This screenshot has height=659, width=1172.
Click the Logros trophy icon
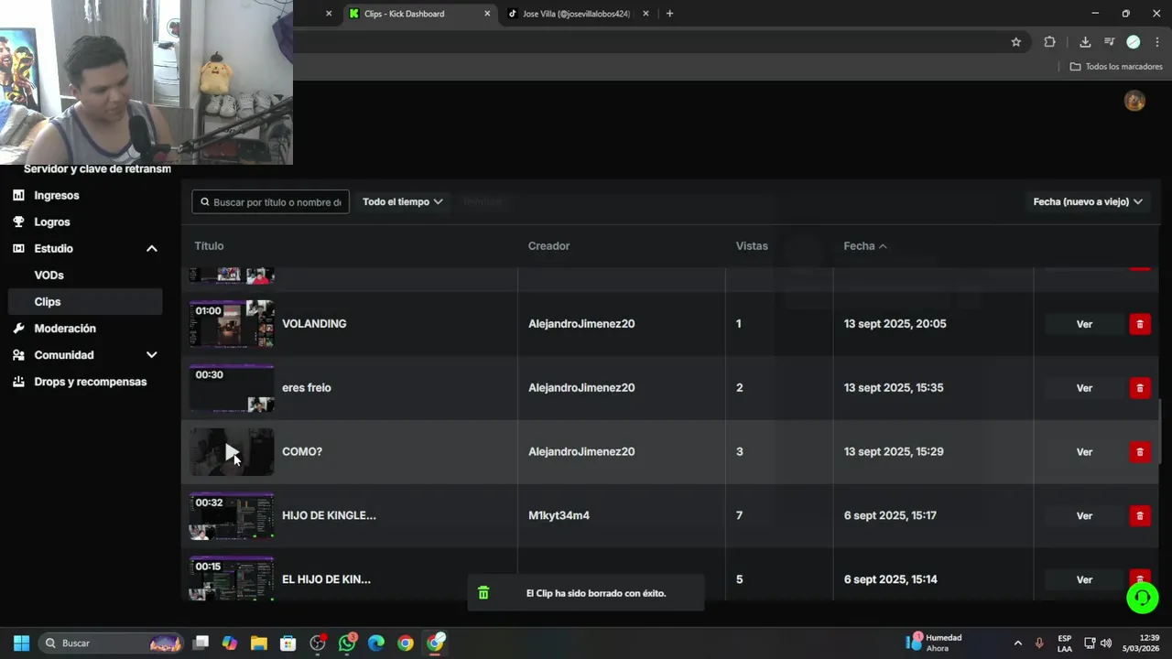tap(18, 221)
